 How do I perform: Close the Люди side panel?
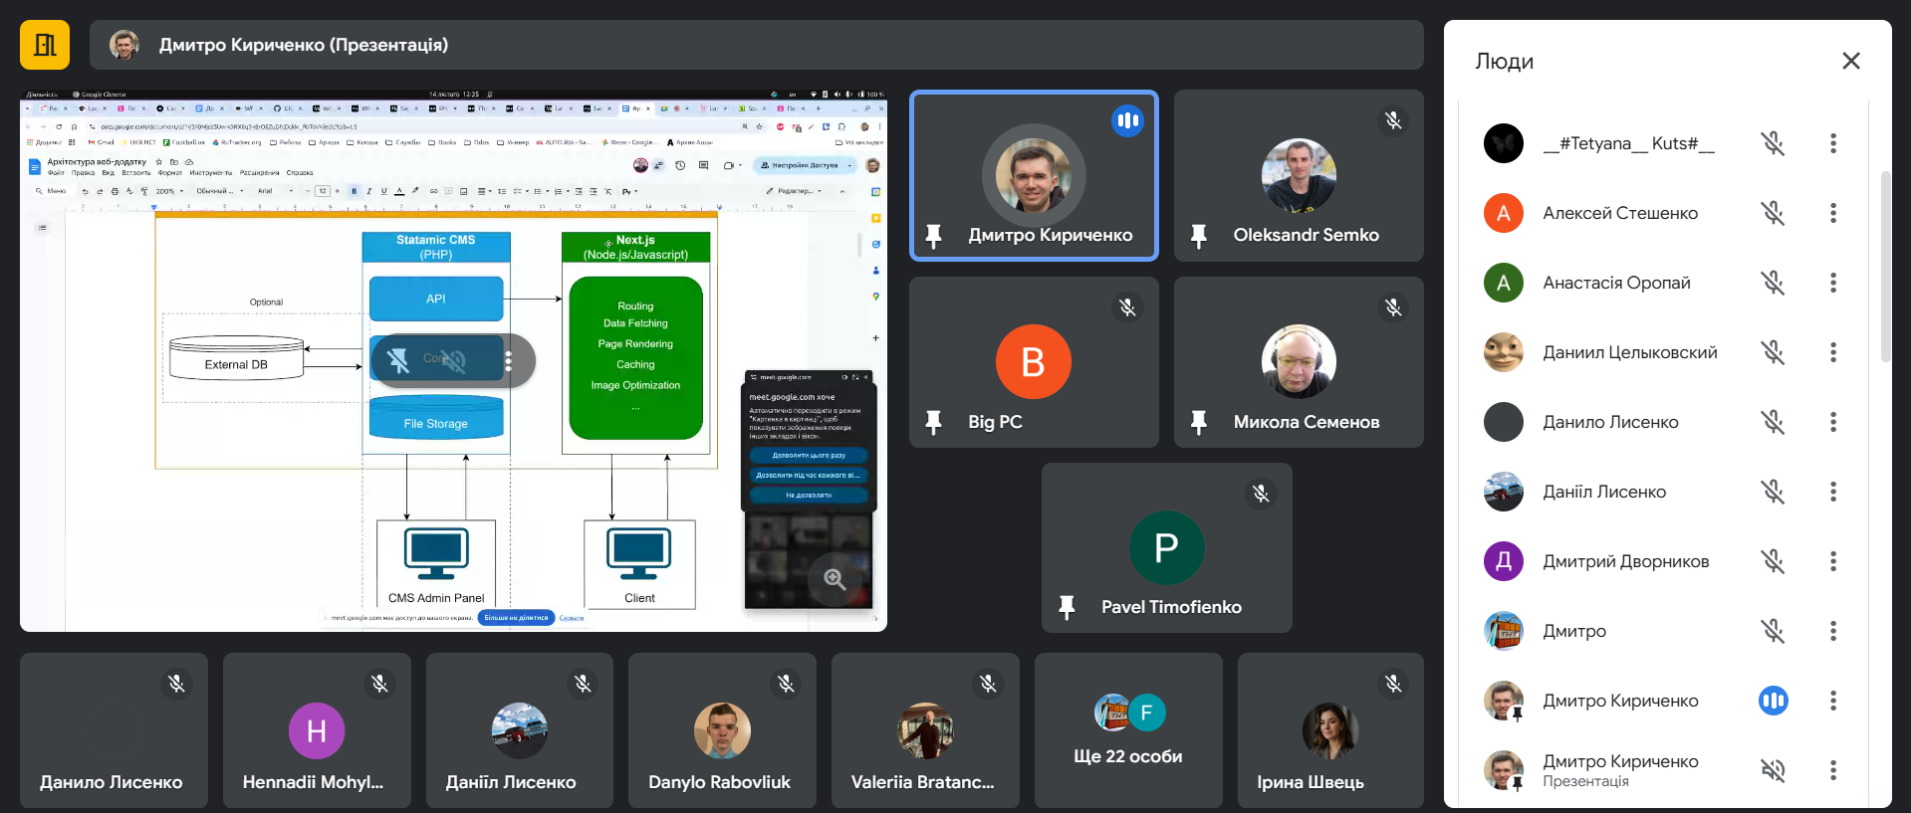click(x=1850, y=61)
